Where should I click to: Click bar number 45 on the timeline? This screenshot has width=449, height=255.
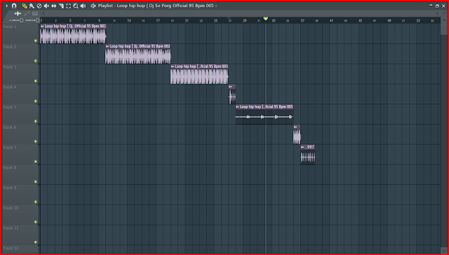coord(360,20)
